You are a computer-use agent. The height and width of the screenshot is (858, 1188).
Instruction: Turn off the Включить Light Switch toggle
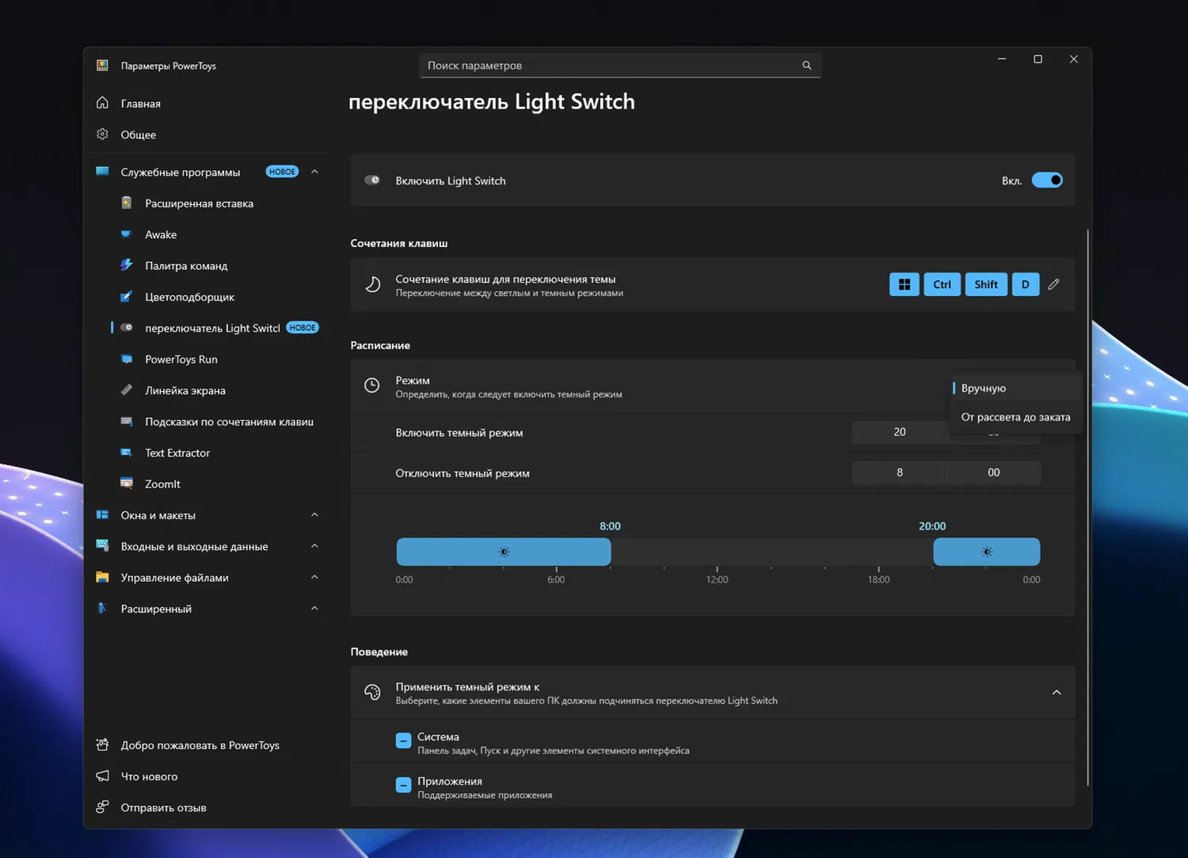coord(1047,180)
